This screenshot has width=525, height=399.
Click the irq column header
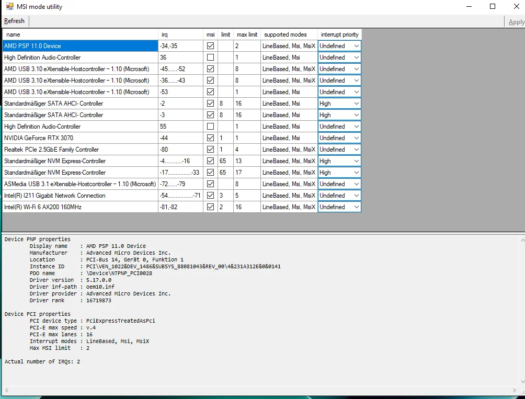tap(180, 35)
